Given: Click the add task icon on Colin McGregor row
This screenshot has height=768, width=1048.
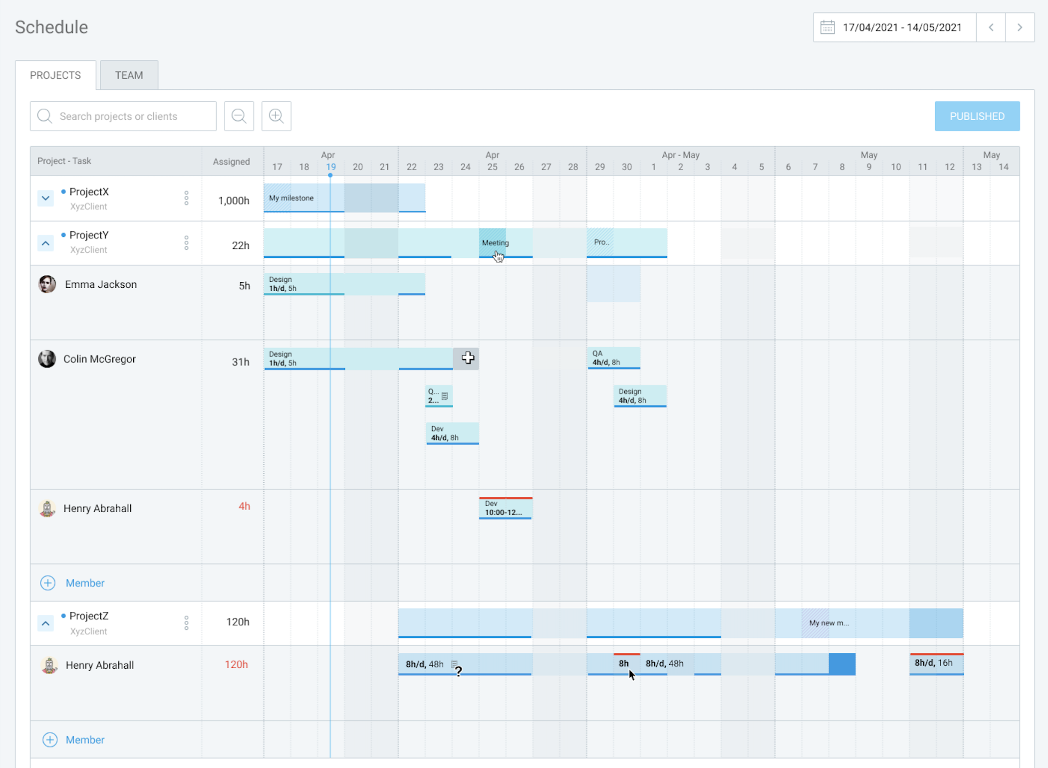Looking at the screenshot, I should pos(468,358).
